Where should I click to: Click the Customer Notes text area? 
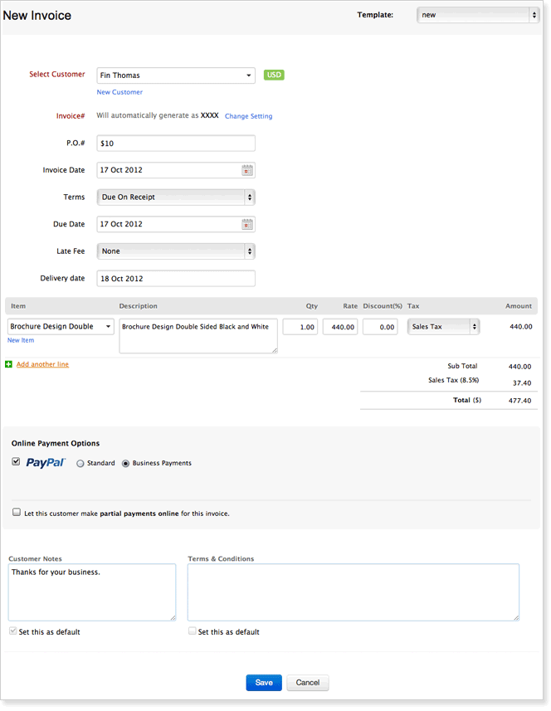coord(92,592)
